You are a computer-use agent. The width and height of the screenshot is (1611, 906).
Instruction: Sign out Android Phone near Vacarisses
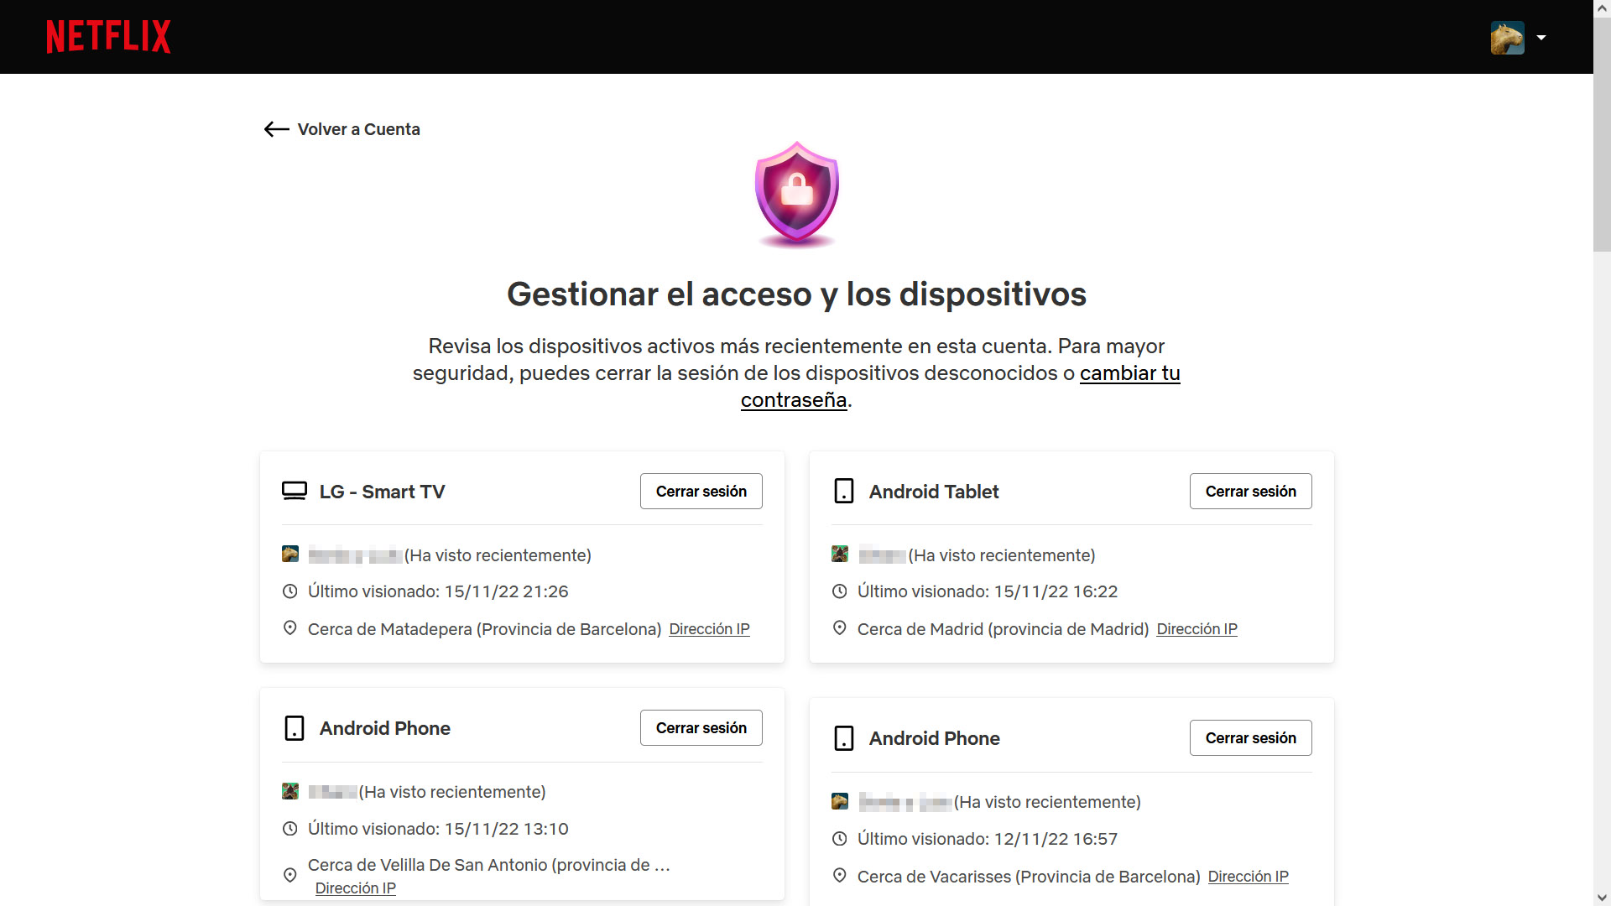pos(1250,737)
